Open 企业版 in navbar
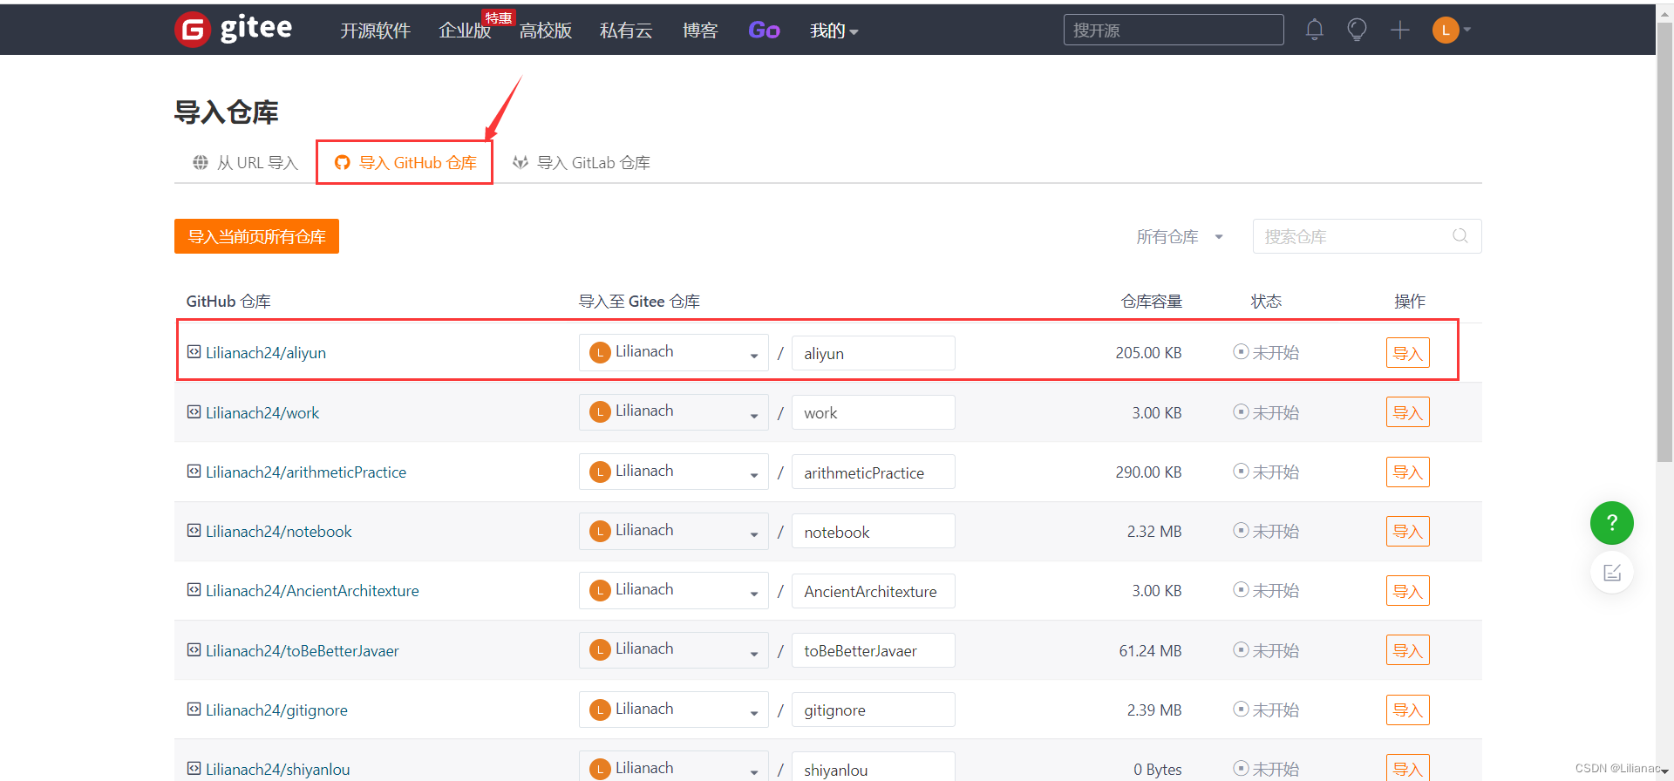The image size is (1674, 781). [x=465, y=31]
